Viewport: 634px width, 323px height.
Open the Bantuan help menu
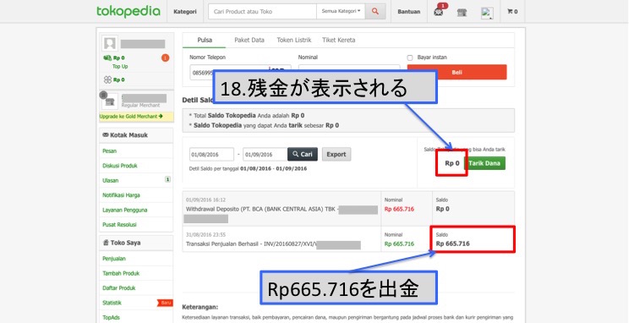[x=409, y=12]
